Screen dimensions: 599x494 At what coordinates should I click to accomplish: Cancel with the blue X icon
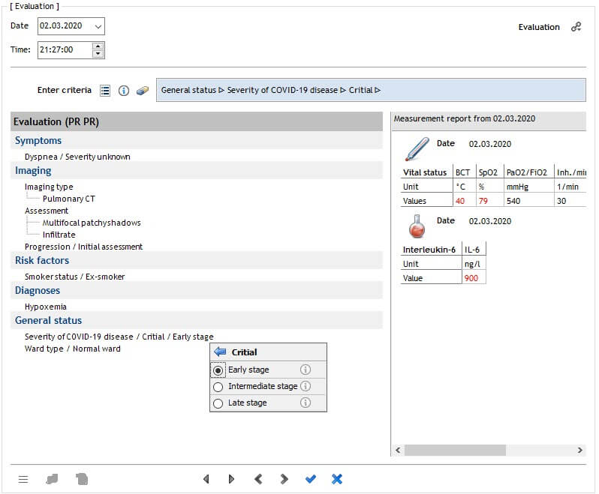click(336, 479)
